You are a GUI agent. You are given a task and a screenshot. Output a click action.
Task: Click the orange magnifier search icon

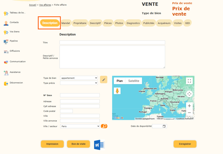click(x=104, y=126)
